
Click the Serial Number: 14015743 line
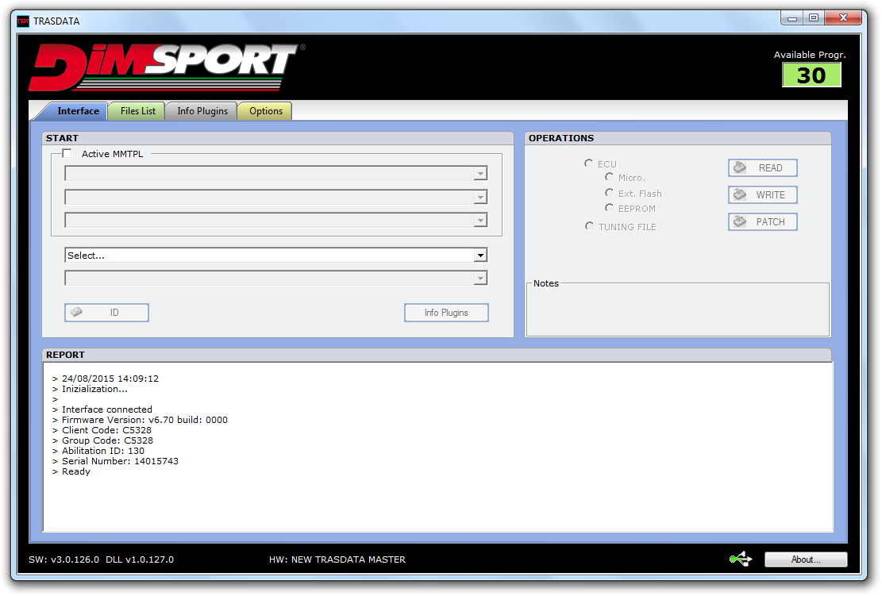[x=120, y=461]
